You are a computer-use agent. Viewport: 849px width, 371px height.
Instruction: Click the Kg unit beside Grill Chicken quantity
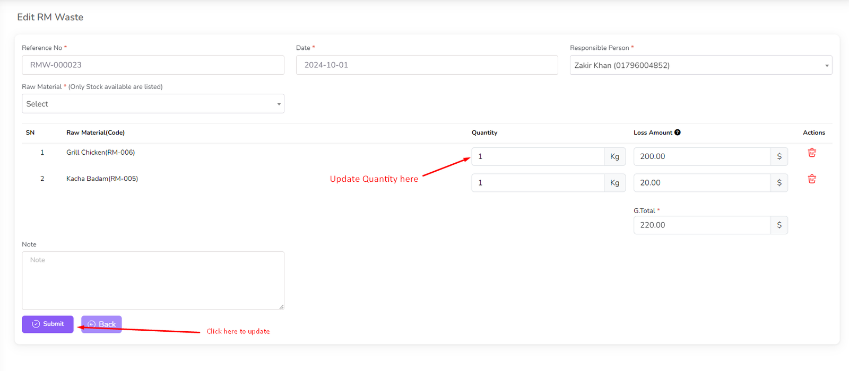pyautogui.click(x=615, y=156)
